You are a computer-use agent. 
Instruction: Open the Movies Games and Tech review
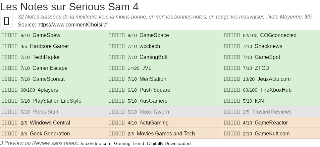click(166, 134)
